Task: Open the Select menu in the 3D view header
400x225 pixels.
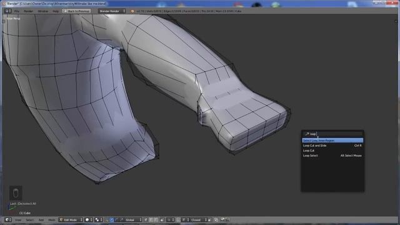Action: click(30, 219)
